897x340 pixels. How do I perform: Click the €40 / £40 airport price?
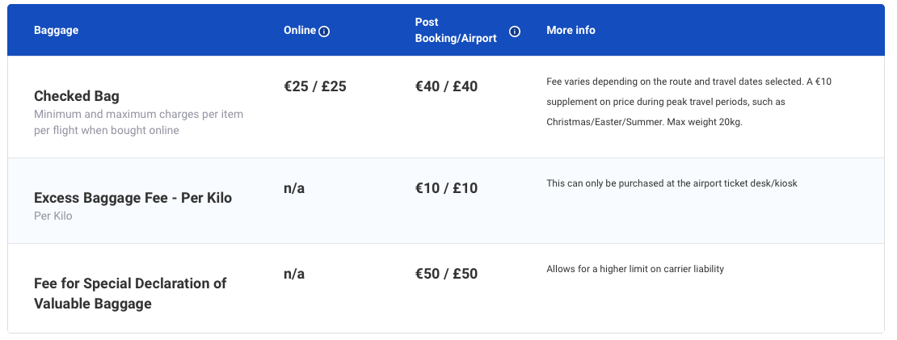tap(446, 86)
